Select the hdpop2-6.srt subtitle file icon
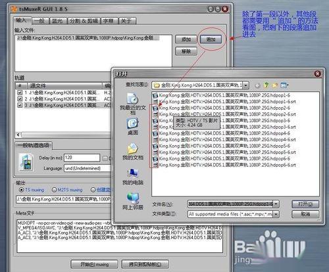The width and height of the screenshot is (329, 272). click(x=155, y=114)
